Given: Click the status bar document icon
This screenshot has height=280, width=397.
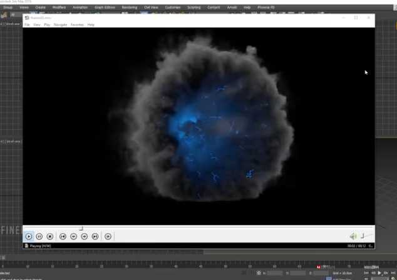Looking at the screenshot, I should coord(26,246).
